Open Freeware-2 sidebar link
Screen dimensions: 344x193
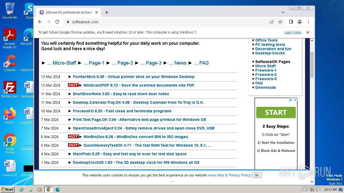click(x=266, y=75)
